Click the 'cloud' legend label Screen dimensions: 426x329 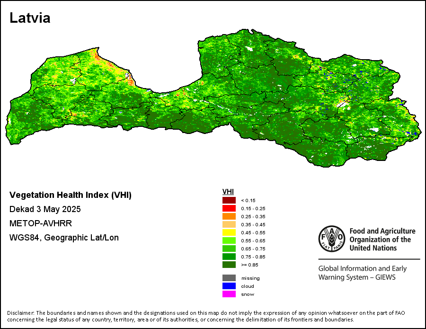248,286
